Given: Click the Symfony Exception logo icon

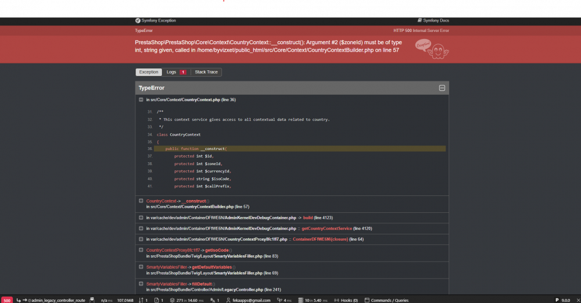Looking at the screenshot, I should [x=138, y=21].
